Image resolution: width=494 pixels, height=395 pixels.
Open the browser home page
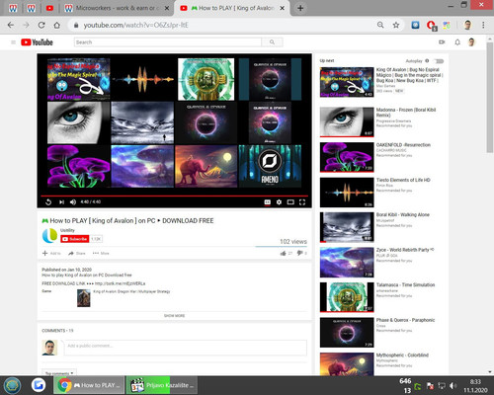click(x=57, y=25)
